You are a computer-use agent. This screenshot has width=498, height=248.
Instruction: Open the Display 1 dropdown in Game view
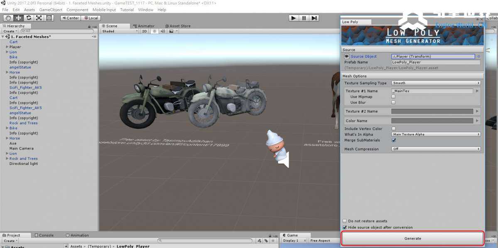(x=294, y=241)
